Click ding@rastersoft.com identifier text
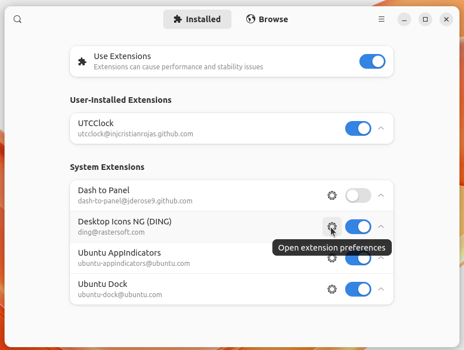 111,232
